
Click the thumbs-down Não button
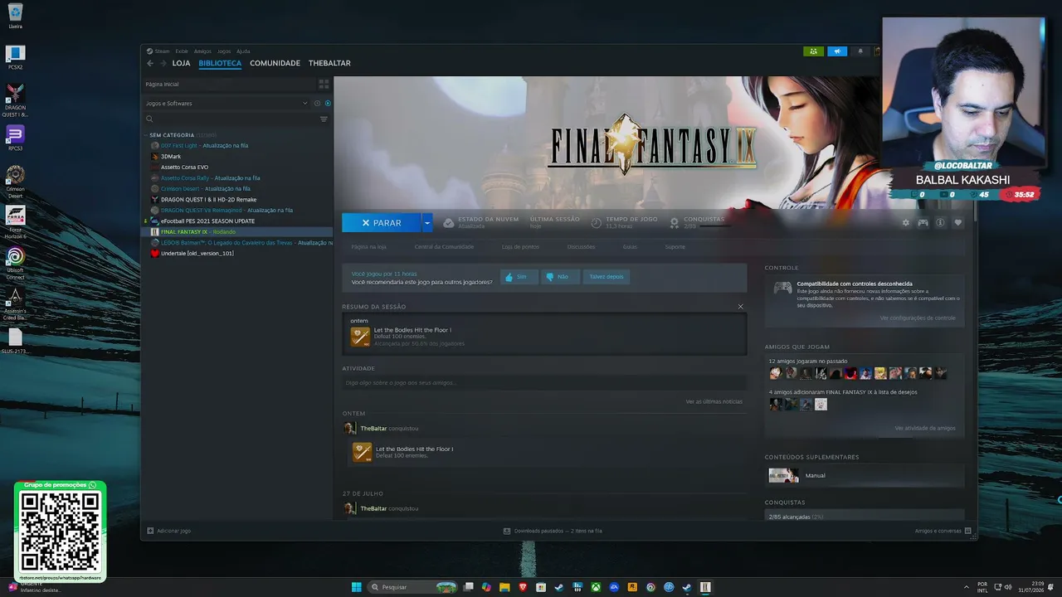tap(560, 277)
